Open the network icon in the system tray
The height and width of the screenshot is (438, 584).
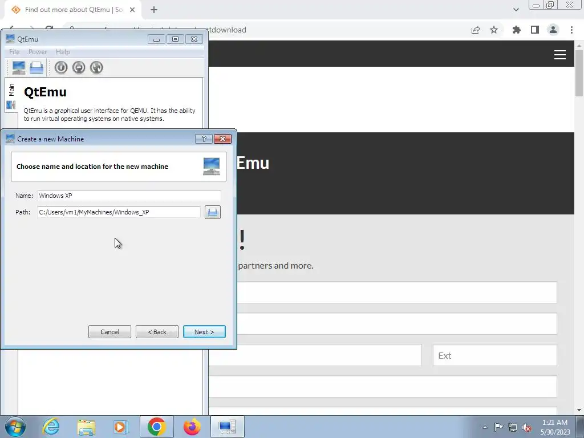(513, 427)
